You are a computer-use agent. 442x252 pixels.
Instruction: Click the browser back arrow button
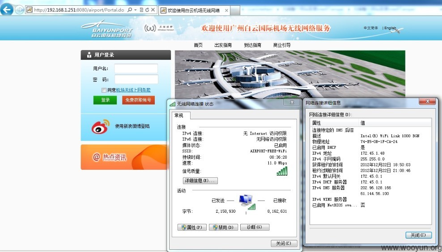7,9
